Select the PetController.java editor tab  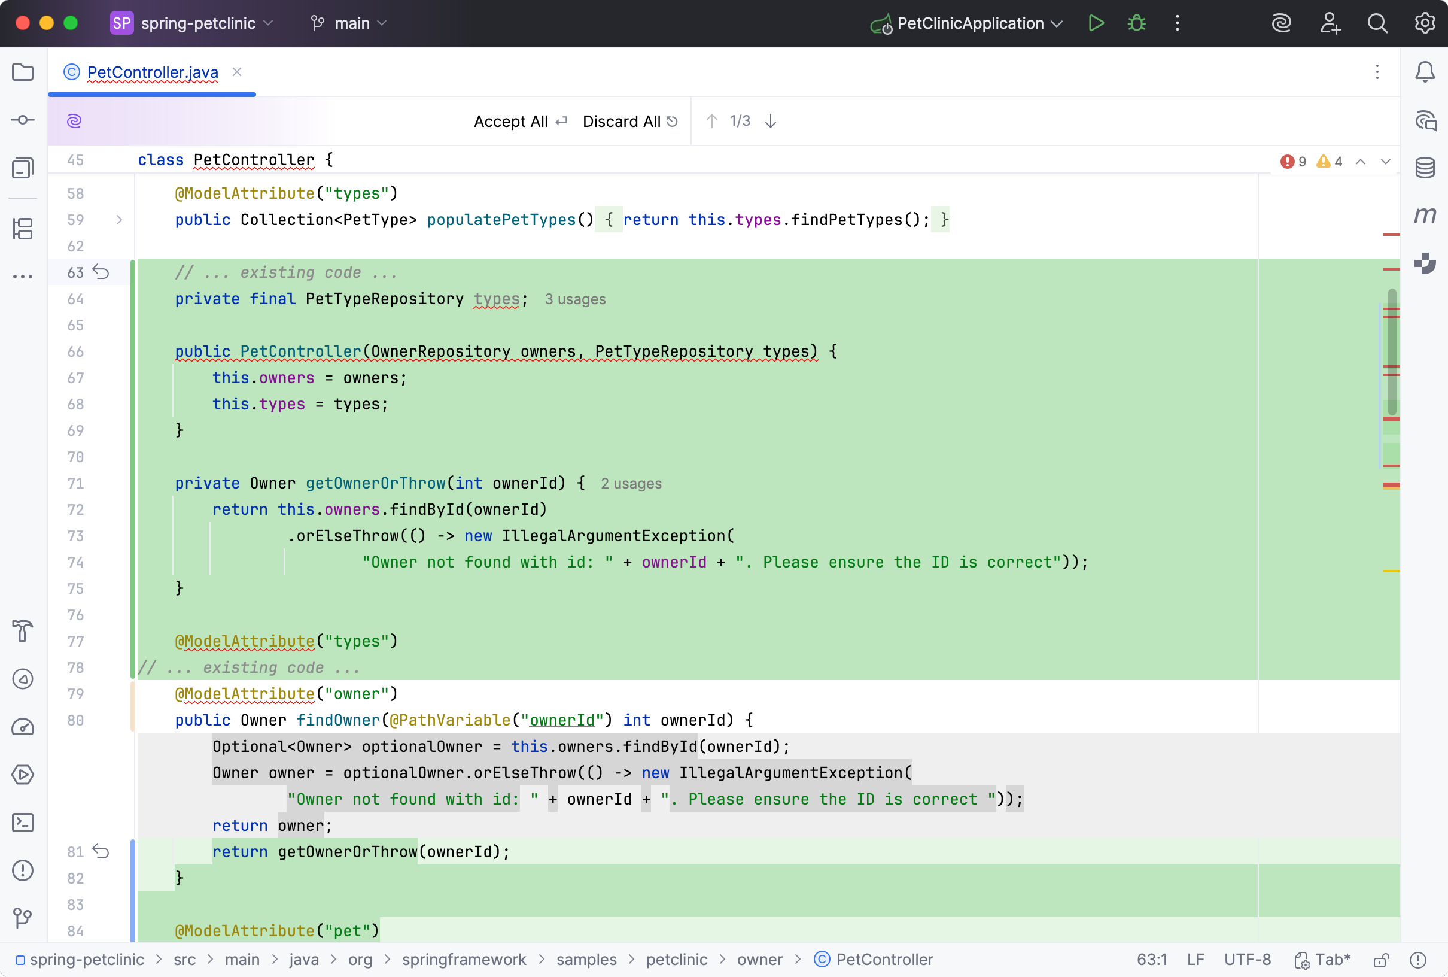[151, 72]
